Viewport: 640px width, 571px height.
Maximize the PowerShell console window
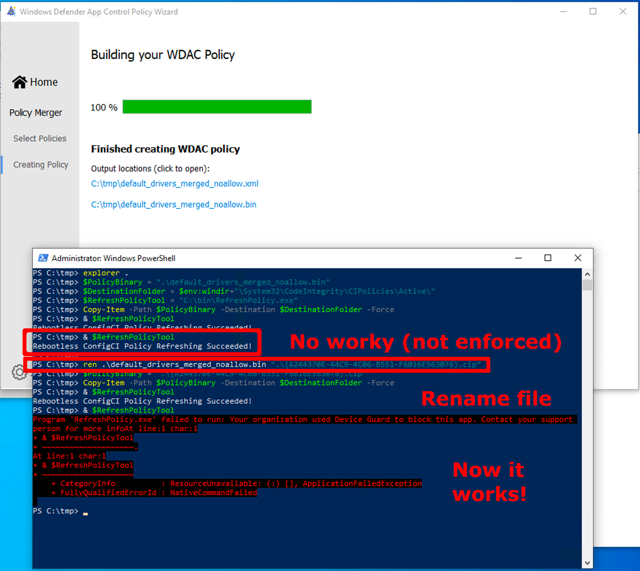[548, 258]
